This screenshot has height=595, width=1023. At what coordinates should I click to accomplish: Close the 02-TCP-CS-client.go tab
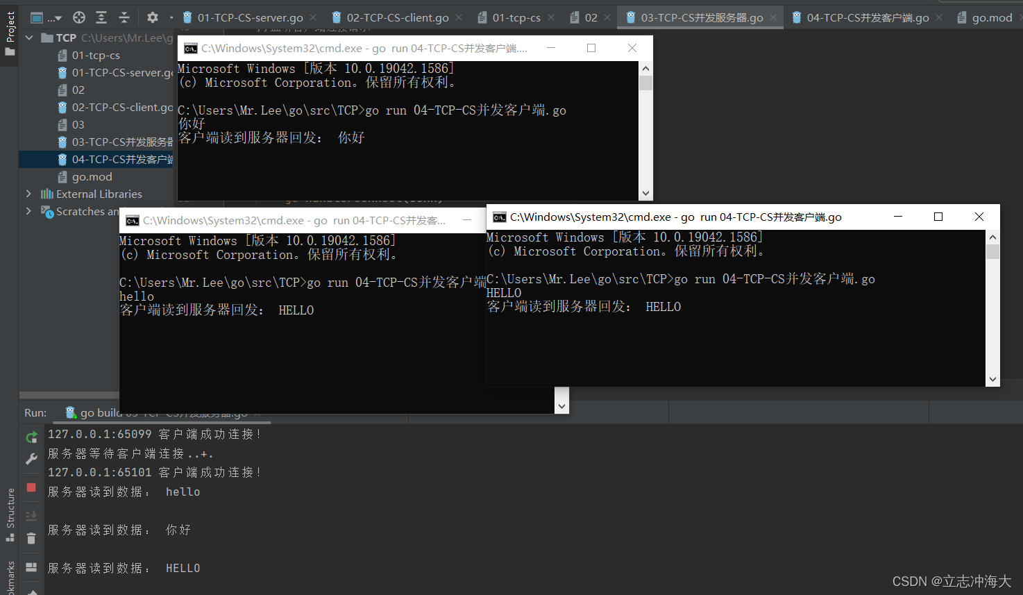coord(459,17)
